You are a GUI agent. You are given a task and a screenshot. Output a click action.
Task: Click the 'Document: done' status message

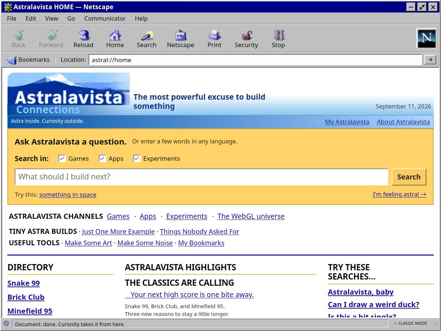[70, 324]
